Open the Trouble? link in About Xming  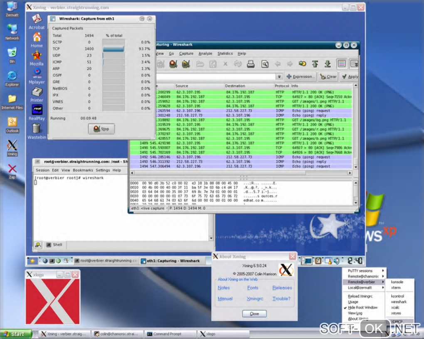(x=281, y=299)
